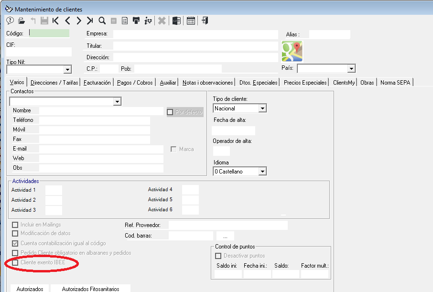Open the Tipo Nif dropdown
Viewport: 433px width, 292px height.
(67, 69)
